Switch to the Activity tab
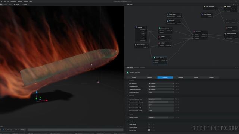239x134 pixels. point(134,77)
